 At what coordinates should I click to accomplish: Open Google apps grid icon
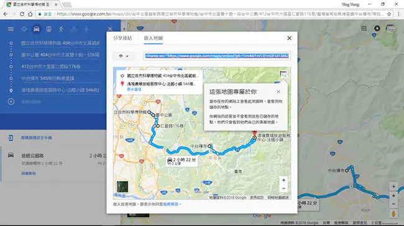[x=364, y=28]
